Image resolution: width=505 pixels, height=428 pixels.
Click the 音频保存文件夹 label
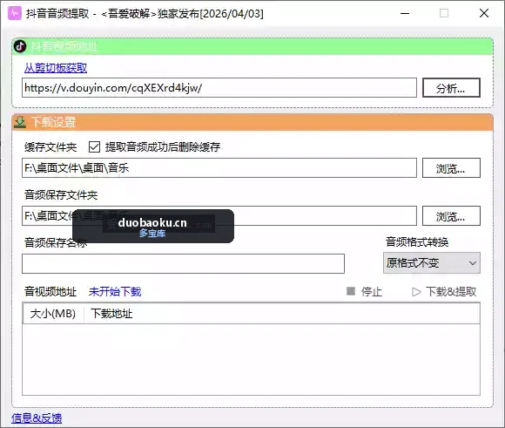(61, 194)
